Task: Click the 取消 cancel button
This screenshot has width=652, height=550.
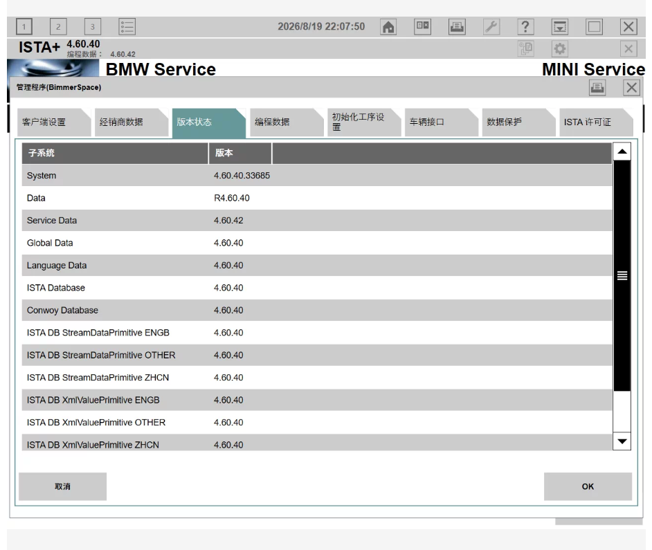Action: (62, 486)
